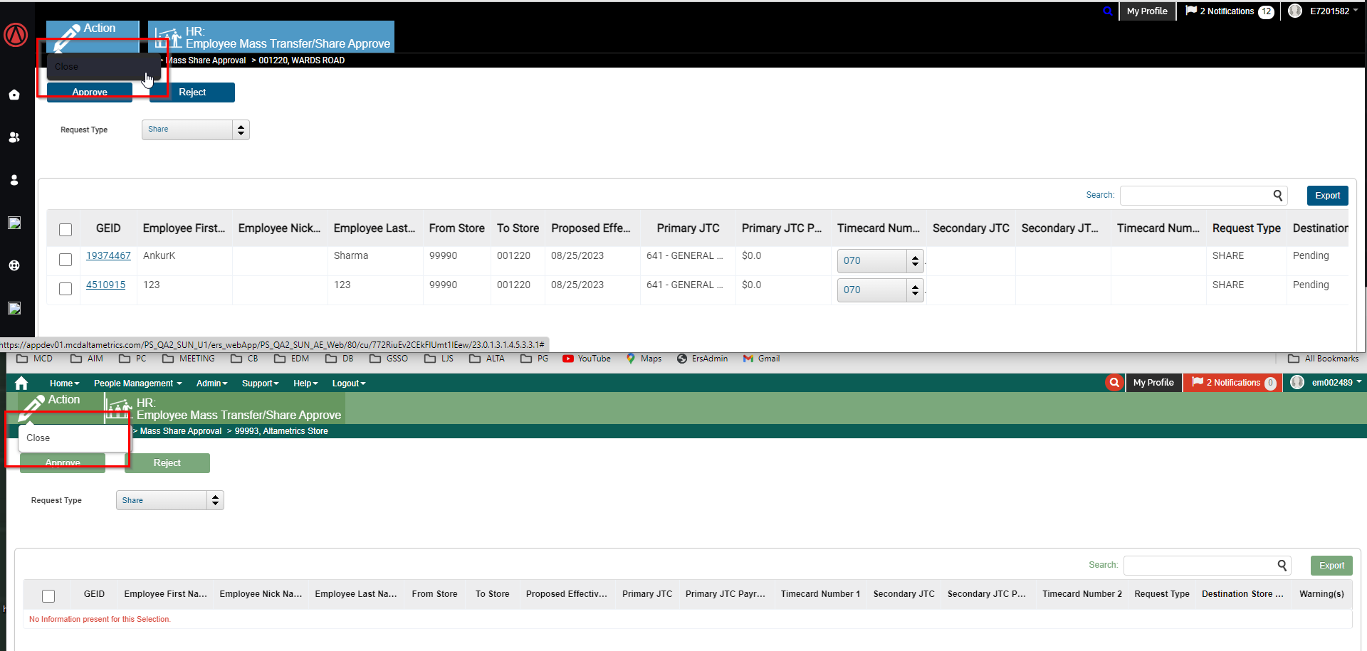This screenshot has height=651, width=1367.
Task: Click the white house Home icon in the green navbar
Action: (21, 383)
